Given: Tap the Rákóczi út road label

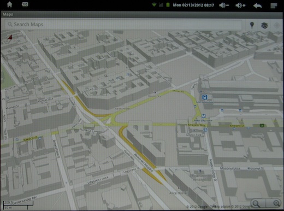Looking at the screenshot, I should click(30, 139).
